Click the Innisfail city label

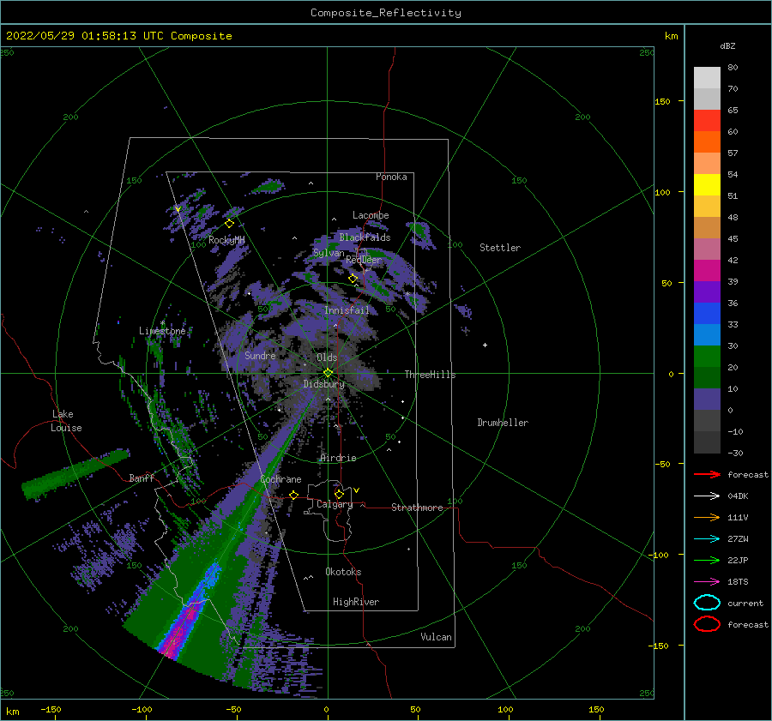(x=347, y=310)
